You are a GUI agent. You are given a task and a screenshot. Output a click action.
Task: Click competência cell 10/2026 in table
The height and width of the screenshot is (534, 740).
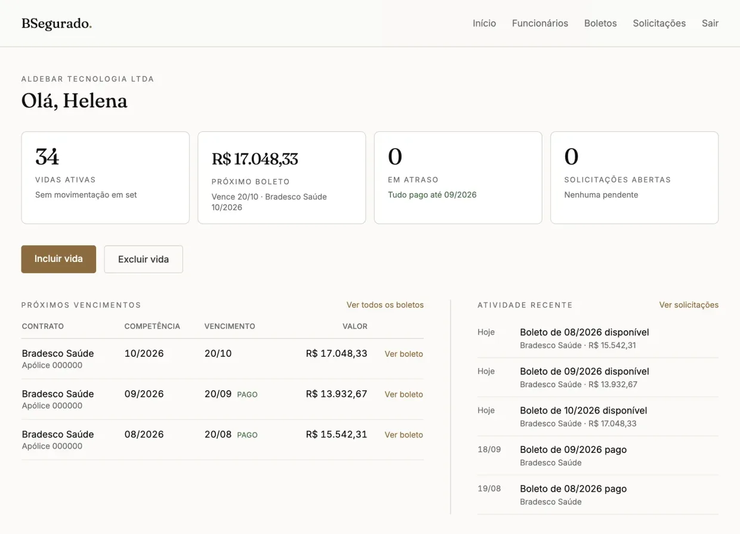click(x=144, y=353)
